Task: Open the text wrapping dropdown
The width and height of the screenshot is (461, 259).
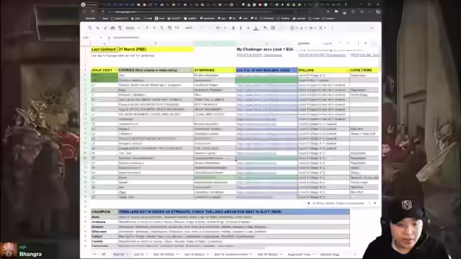Action: point(313,28)
